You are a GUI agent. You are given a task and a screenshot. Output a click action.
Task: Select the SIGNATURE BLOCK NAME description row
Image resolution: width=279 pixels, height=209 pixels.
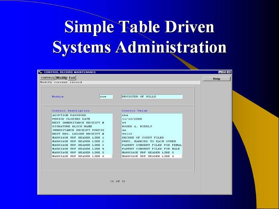(x=81, y=127)
